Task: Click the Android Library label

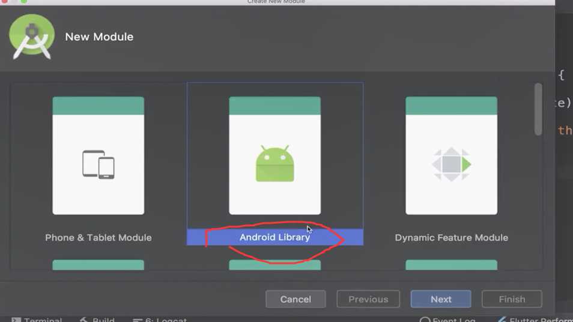Action: click(275, 237)
